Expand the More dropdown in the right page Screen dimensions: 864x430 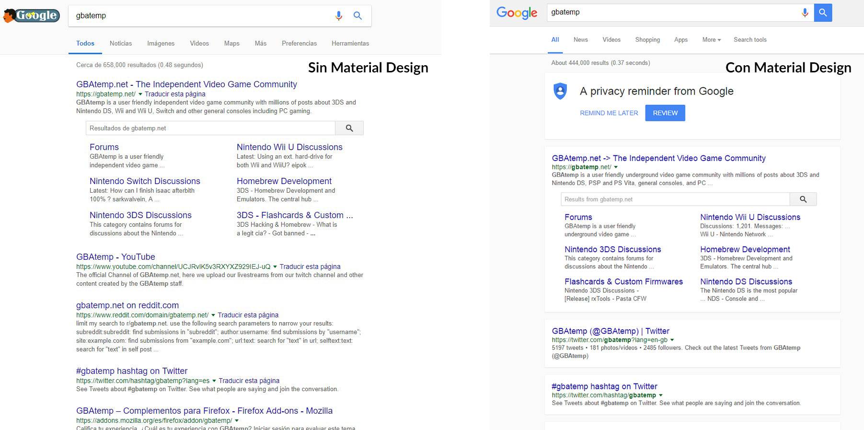click(x=712, y=40)
